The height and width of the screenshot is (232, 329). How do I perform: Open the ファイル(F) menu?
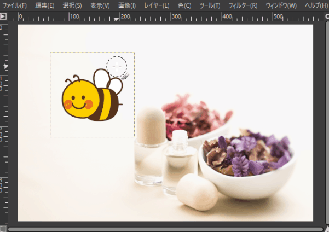(x=15, y=5)
